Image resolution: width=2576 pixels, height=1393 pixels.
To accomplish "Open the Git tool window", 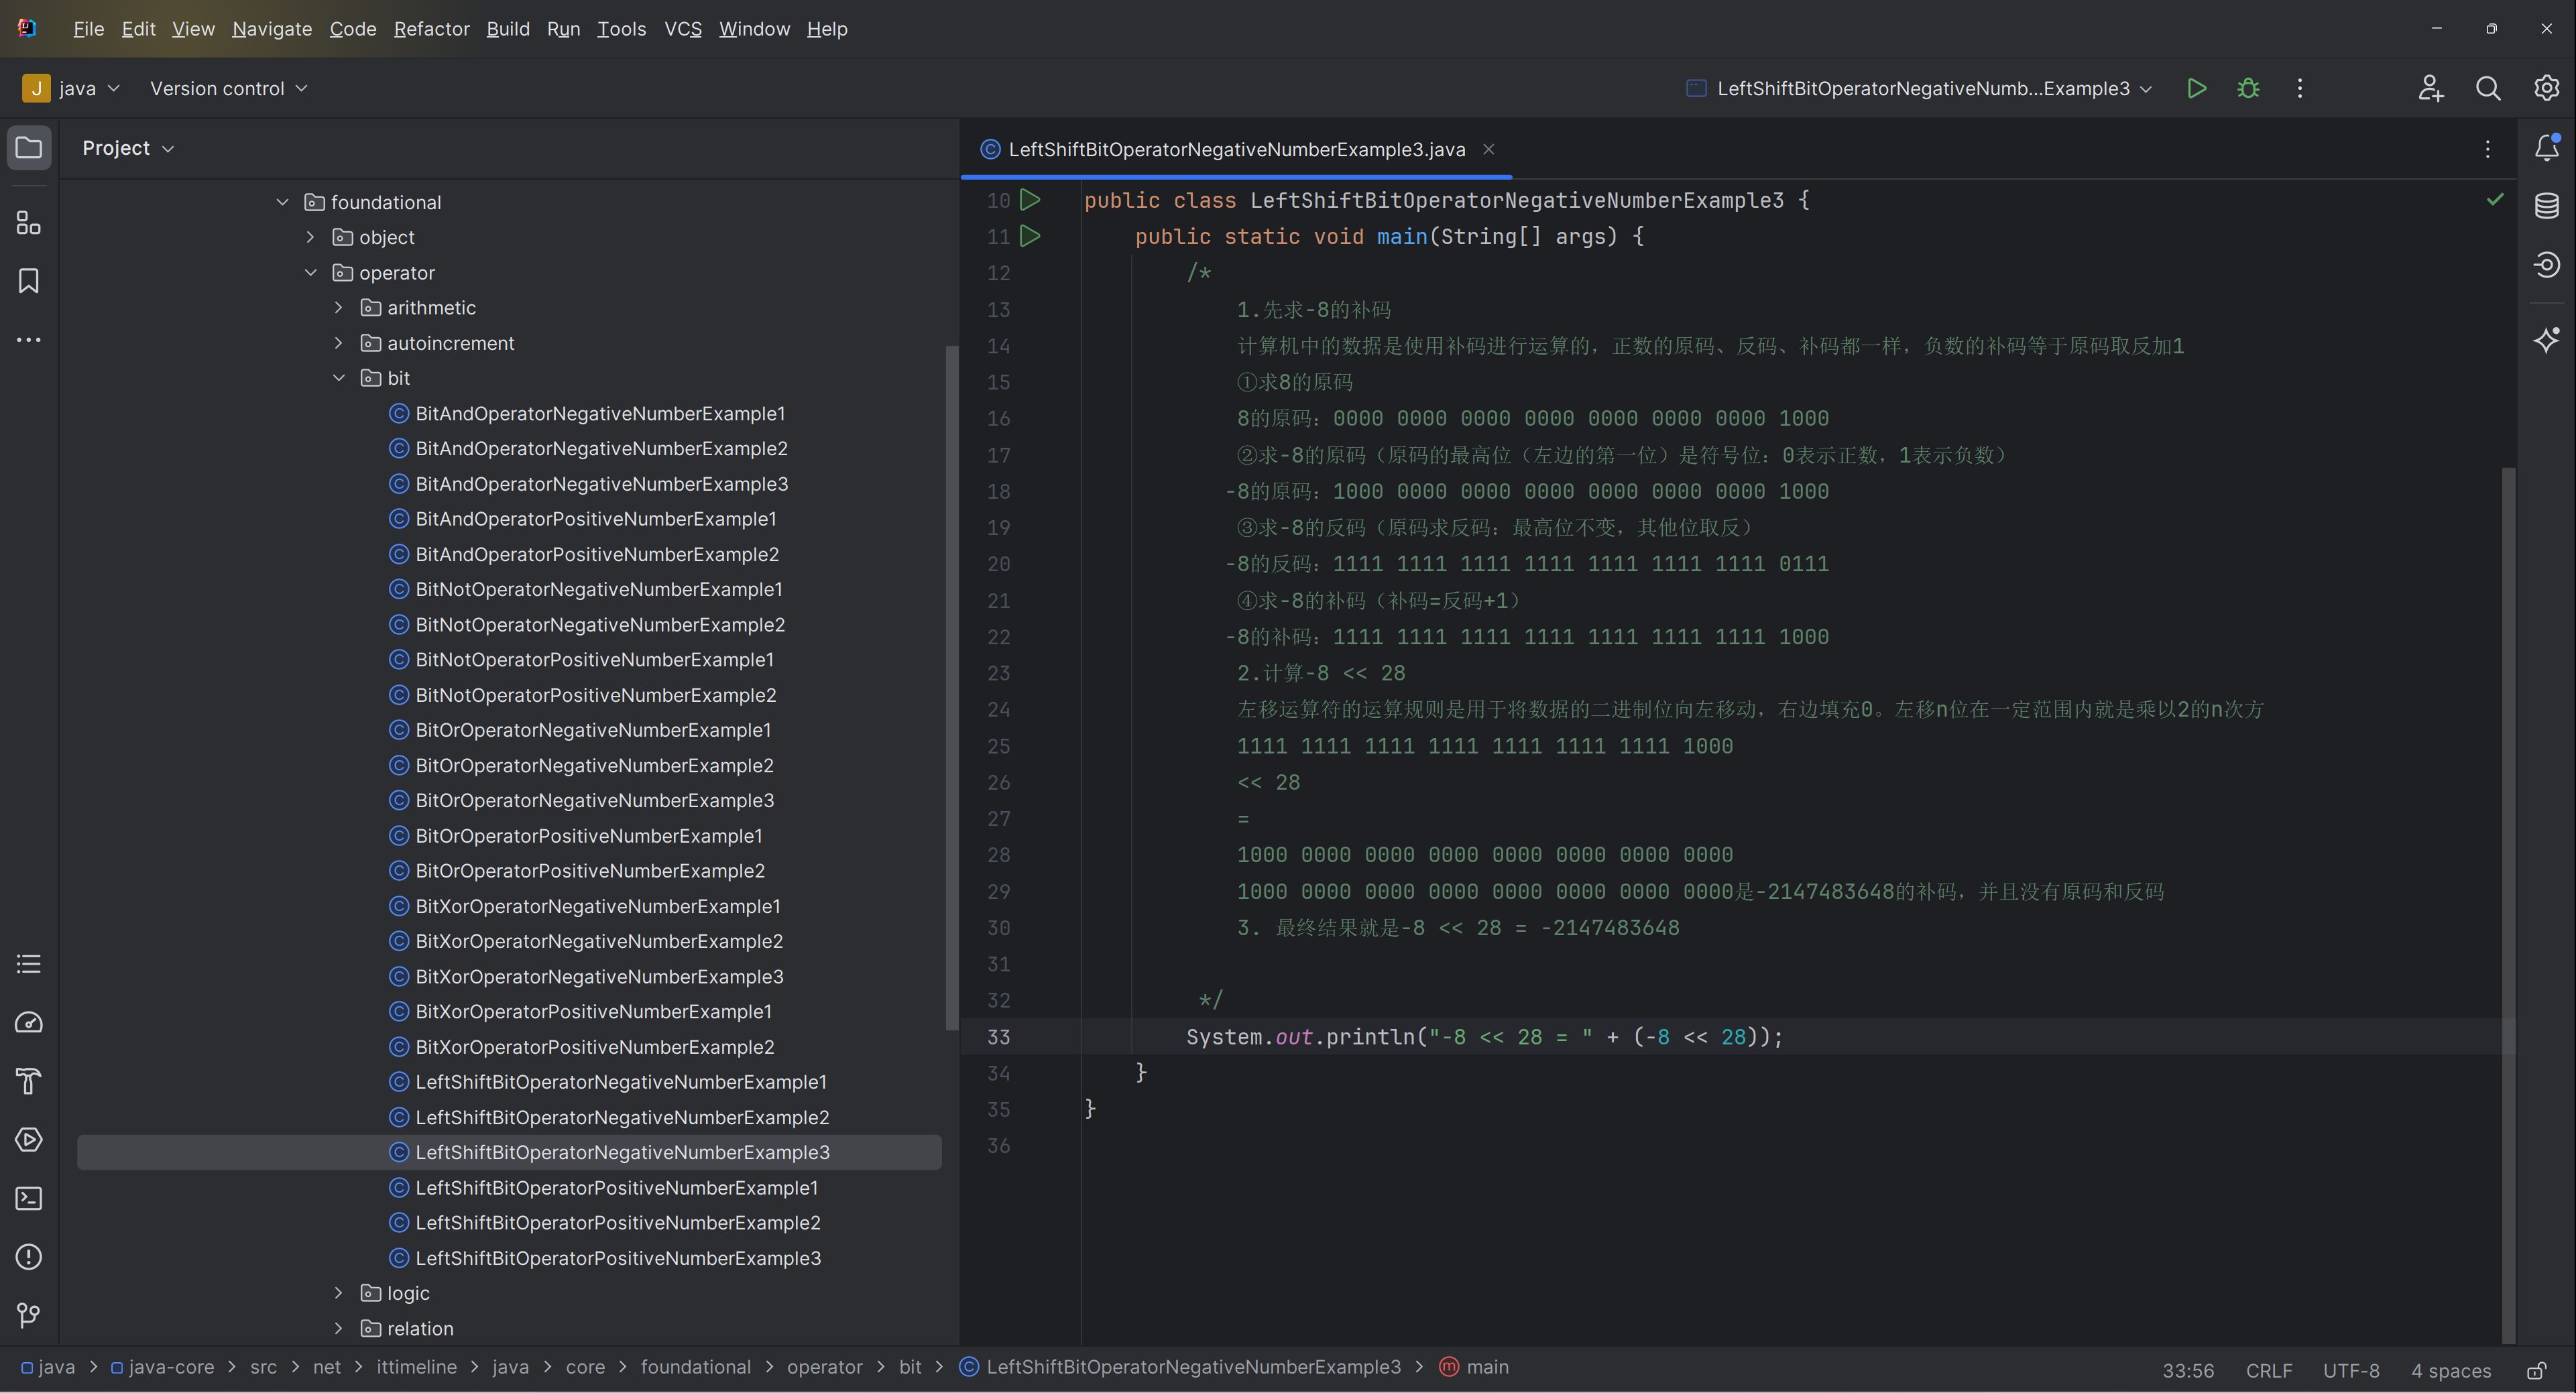I will (29, 1315).
